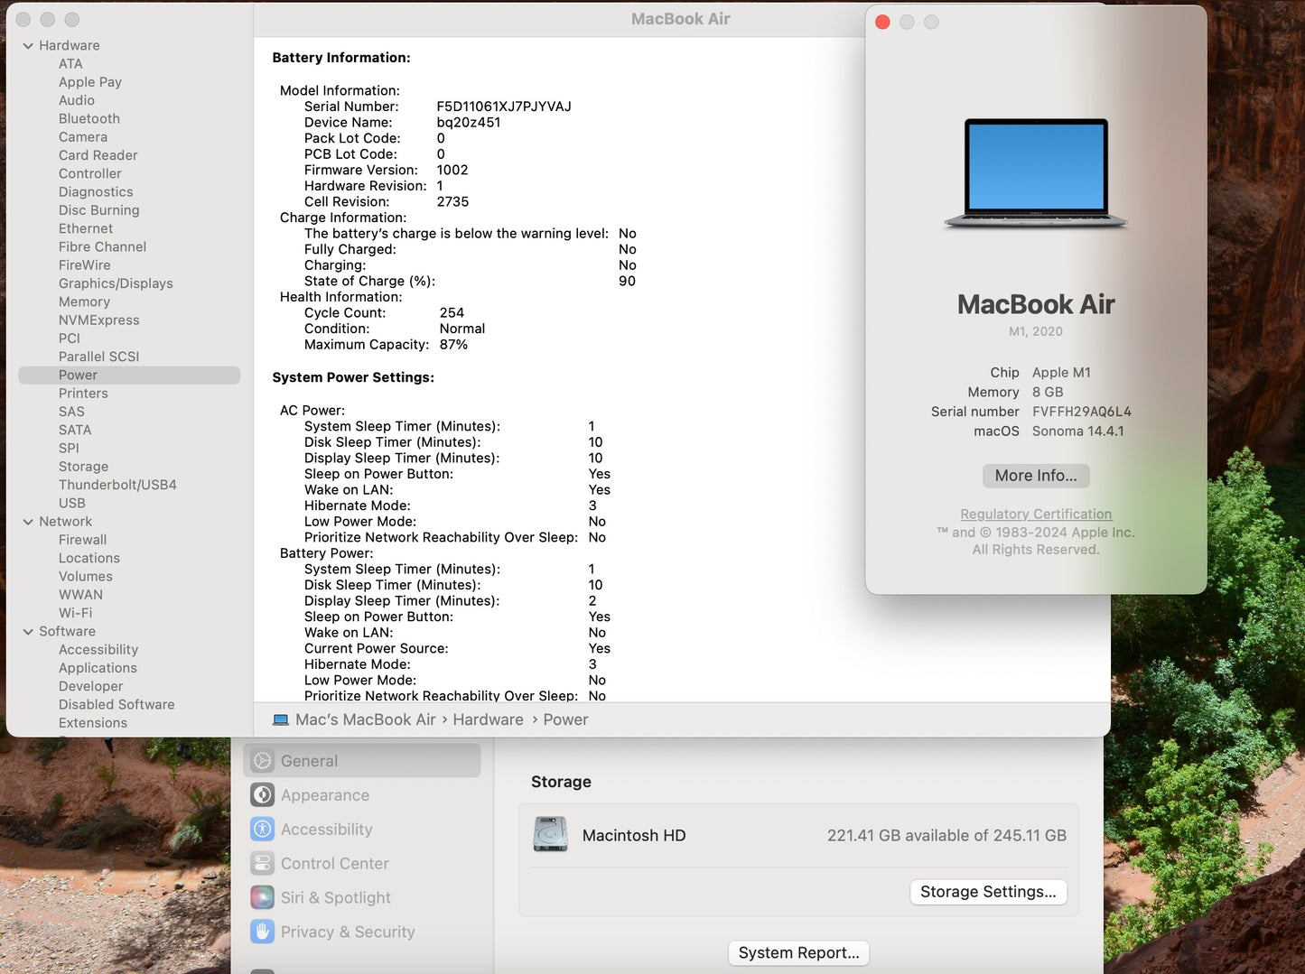Open System Report... from System Settings
The height and width of the screenshot is (974, 1305).
pyautogui.click(x=798, y=953)
